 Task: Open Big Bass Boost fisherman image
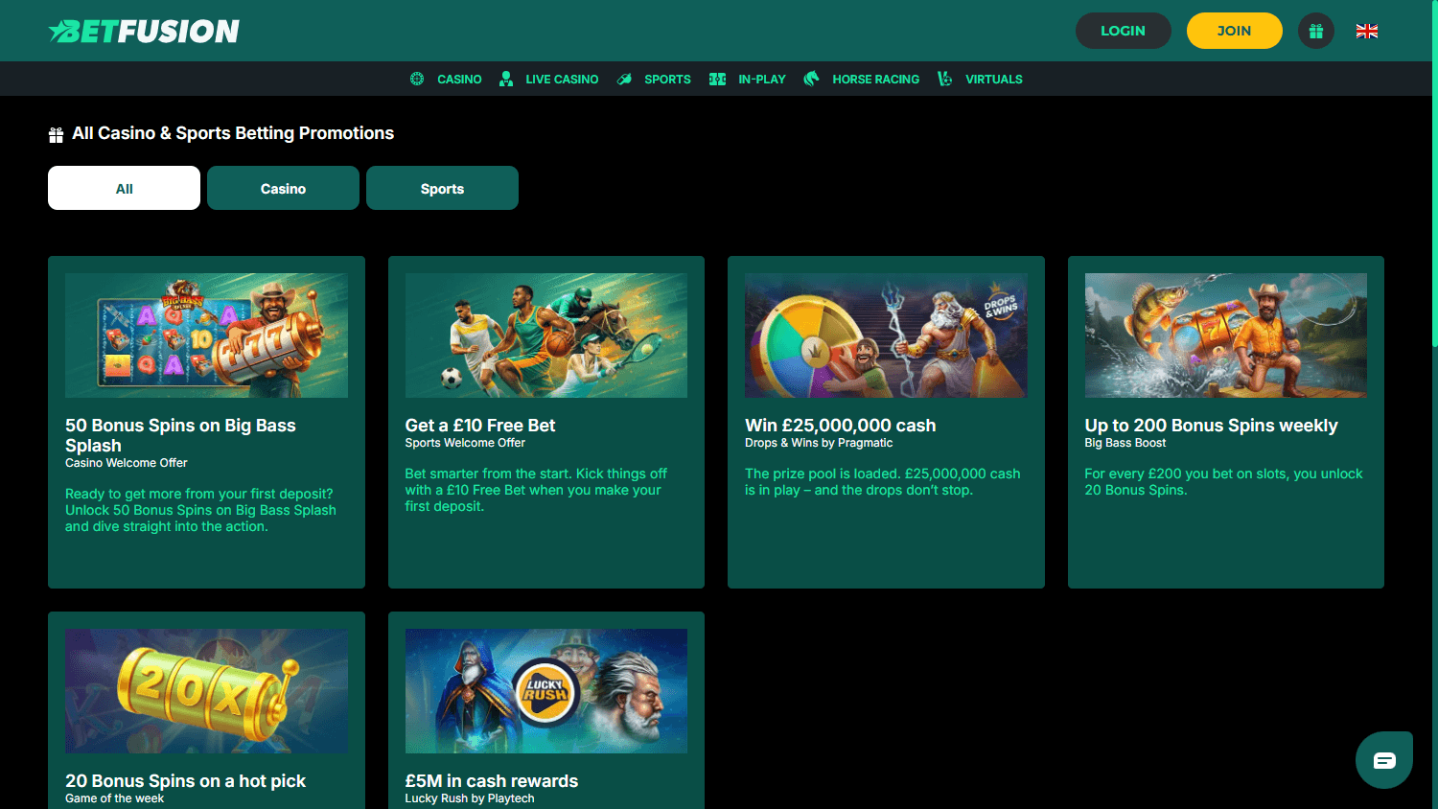1225,335
